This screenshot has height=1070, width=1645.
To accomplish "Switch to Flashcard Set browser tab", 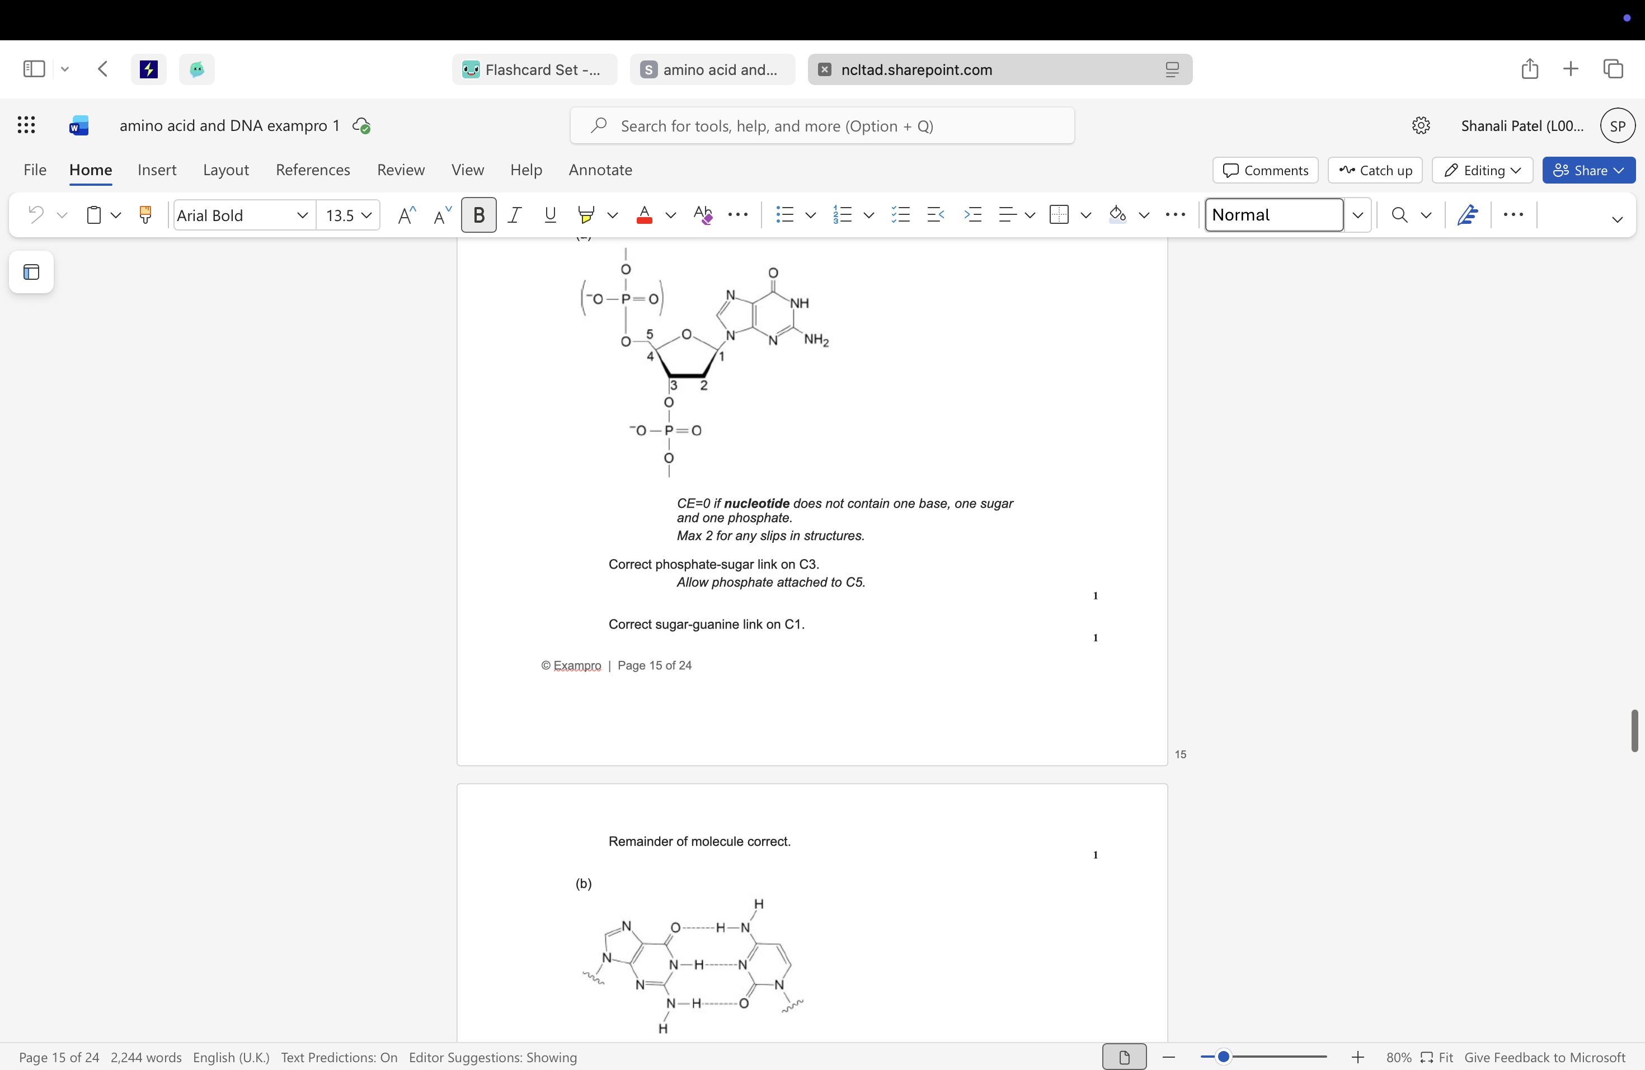I will click(x=535, y=69).
